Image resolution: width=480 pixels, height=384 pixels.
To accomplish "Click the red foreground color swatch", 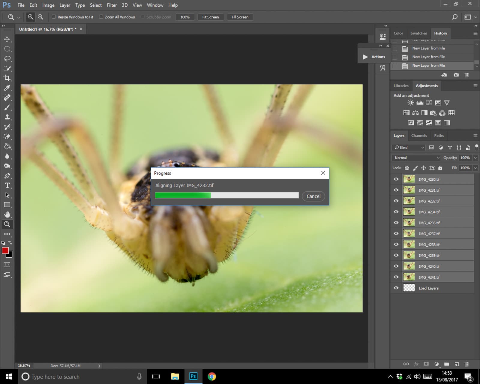I will (5, 251).
